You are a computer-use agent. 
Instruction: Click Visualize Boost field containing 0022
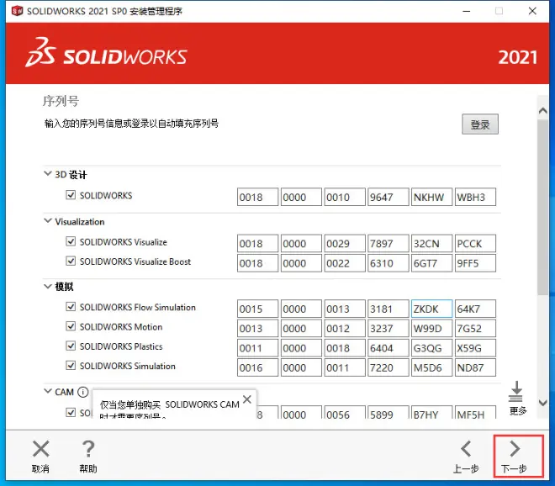click(345, 263)
